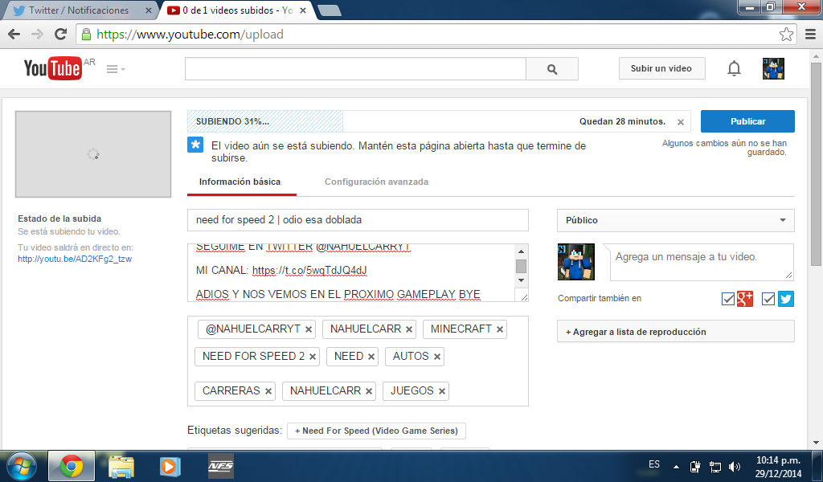Click the ADIOS Y NOS VEMOS description line
823x482 pixels.
tap(338, 294)
